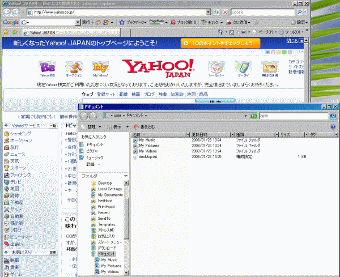Image resolution: width=340 pixels, height=277 pixels.
Task: Sort by 更新日時 column header
Action: click(x=210, y=135)
